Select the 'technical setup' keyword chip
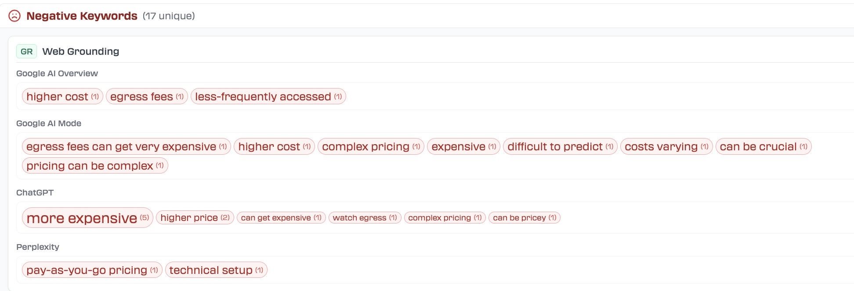854x291 pixels. [x=216, y=270]
